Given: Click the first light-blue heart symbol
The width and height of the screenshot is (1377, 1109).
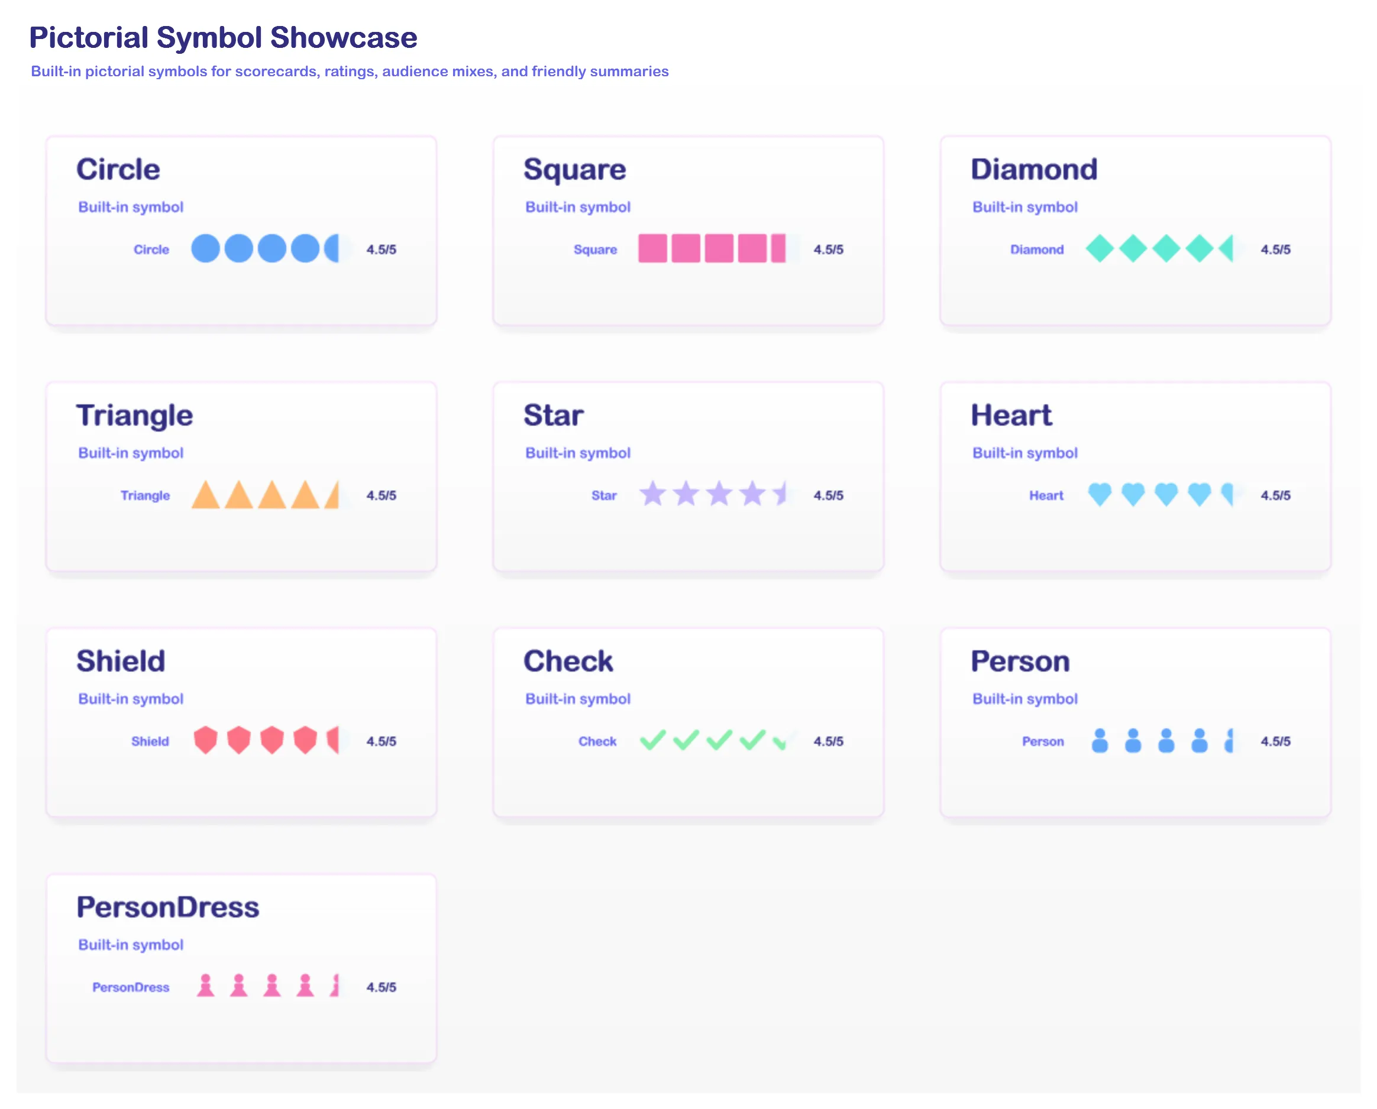Looking at the screenshot, I should 1100,494.
